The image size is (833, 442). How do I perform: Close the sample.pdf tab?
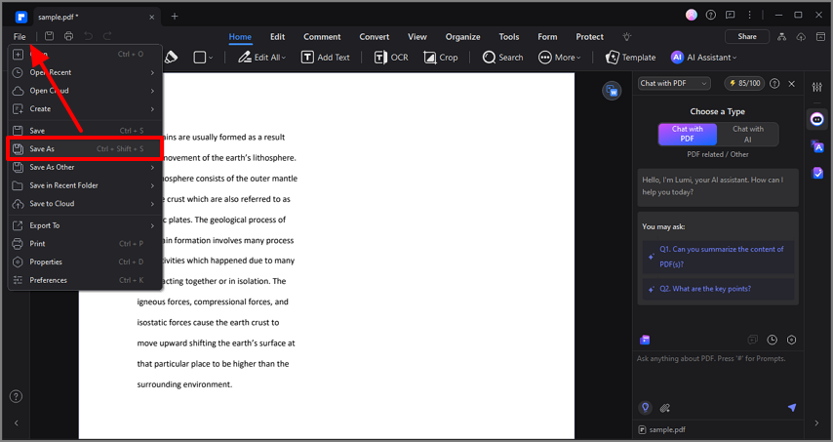click(151, 17)
